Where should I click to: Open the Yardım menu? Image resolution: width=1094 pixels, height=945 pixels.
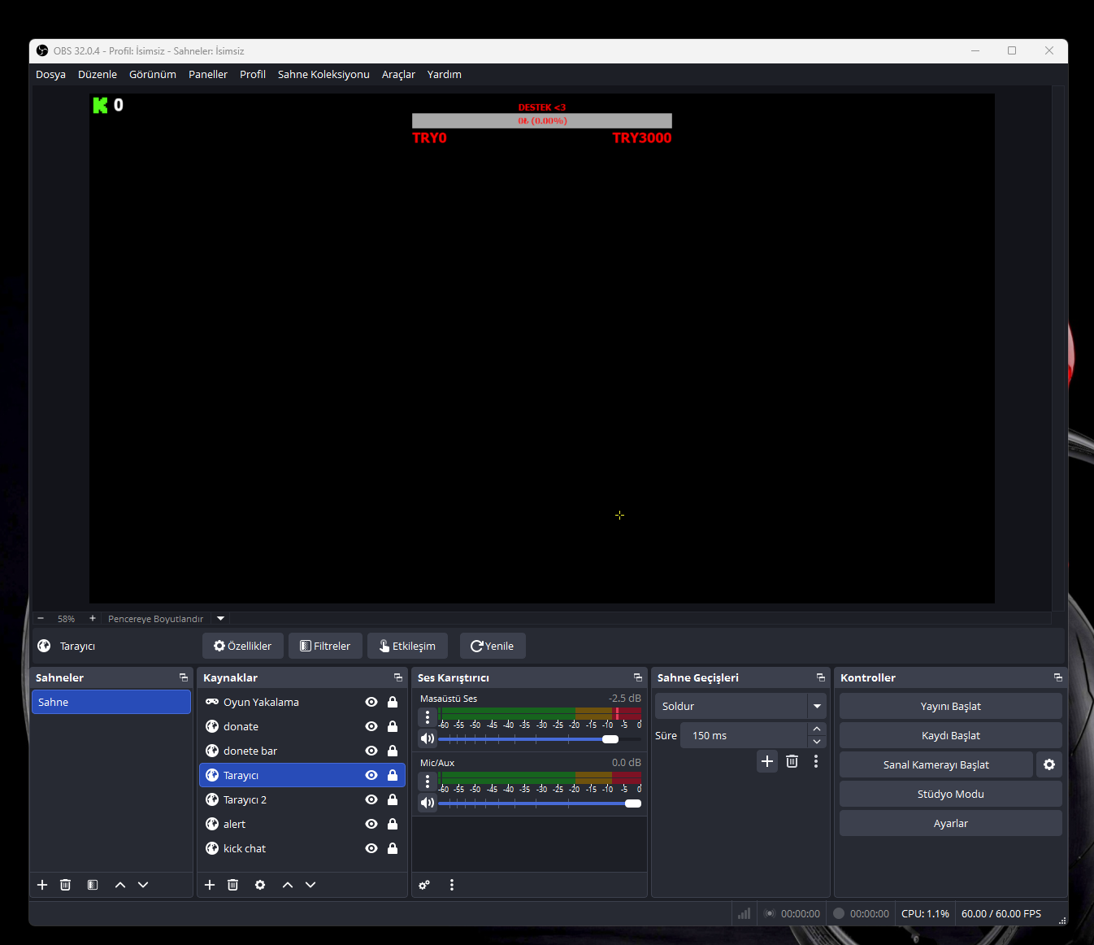445,74
